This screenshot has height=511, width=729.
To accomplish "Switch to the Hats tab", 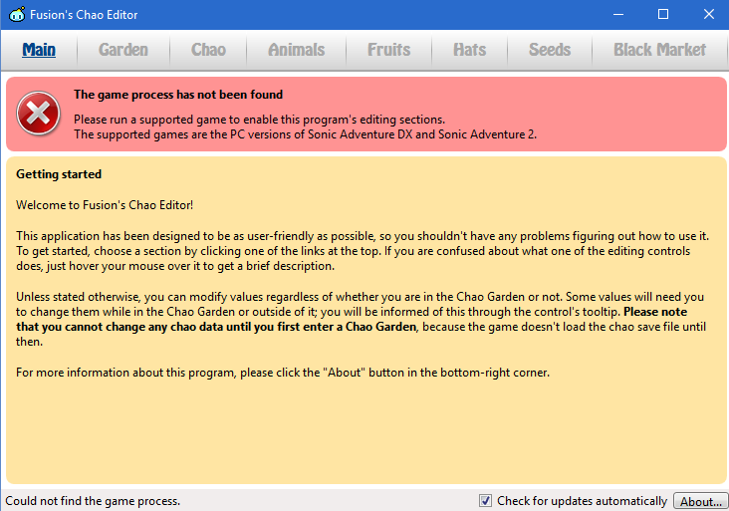I will 470,50.
